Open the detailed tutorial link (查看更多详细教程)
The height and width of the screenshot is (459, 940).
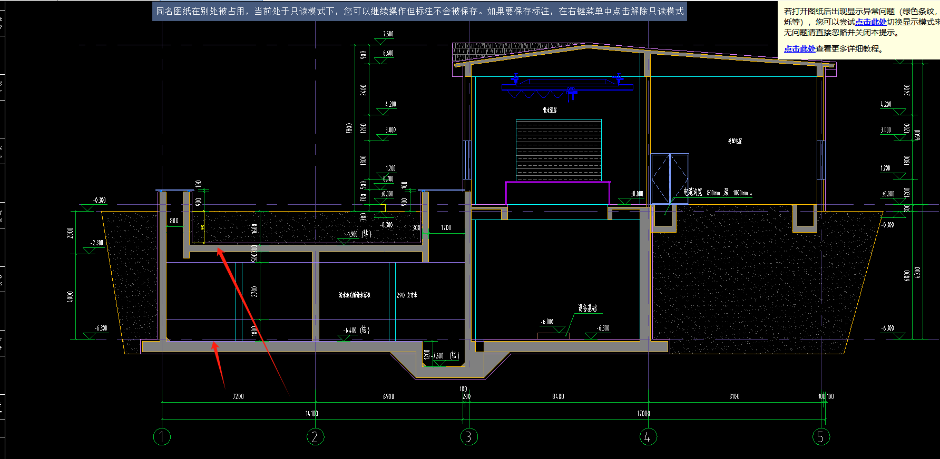point(799,49)
